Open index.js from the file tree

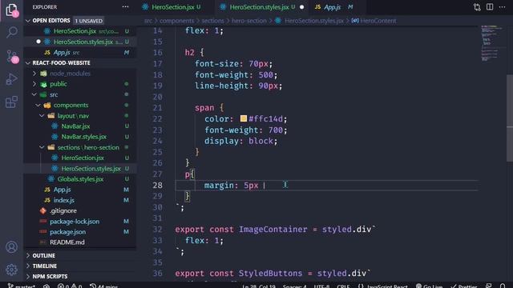click(x=64, y=200)
